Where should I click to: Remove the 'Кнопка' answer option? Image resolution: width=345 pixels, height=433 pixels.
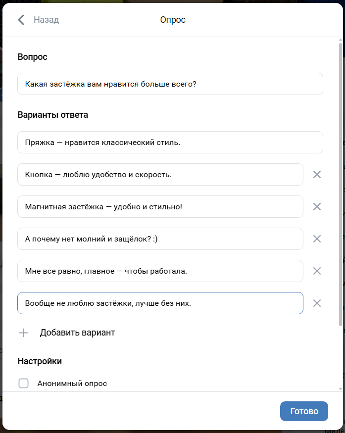tap(317, 174)
